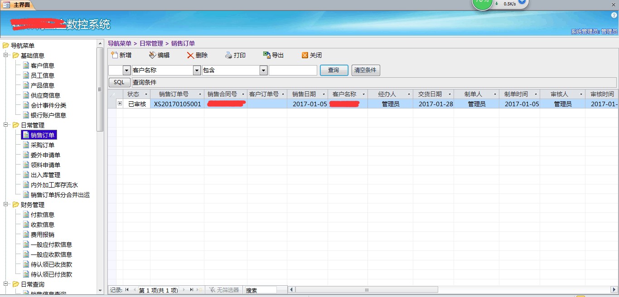Screen dimensions: 619x297
Task: Open the 客户名称 field dropdown
Action: pos(197,70)
